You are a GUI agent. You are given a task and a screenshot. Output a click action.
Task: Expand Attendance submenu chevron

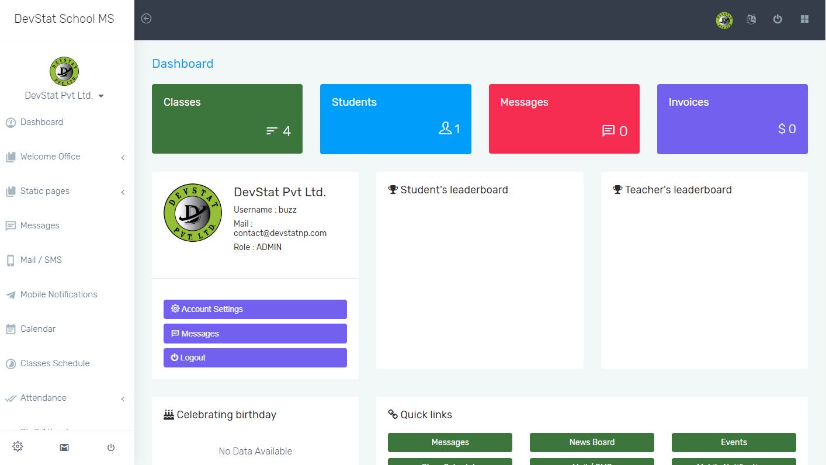pos(123,399)
